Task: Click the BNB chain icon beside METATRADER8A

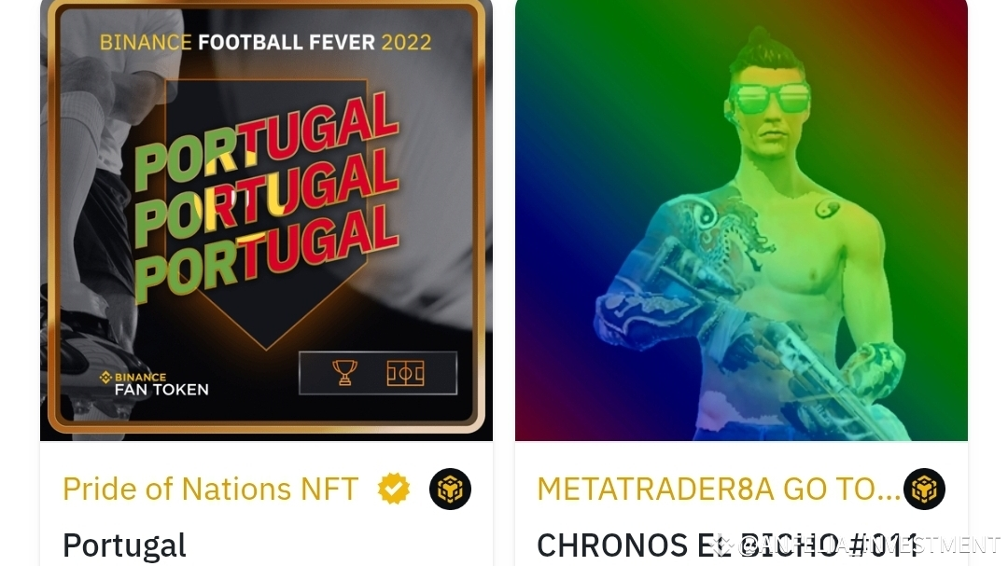Action: [924, 489]
